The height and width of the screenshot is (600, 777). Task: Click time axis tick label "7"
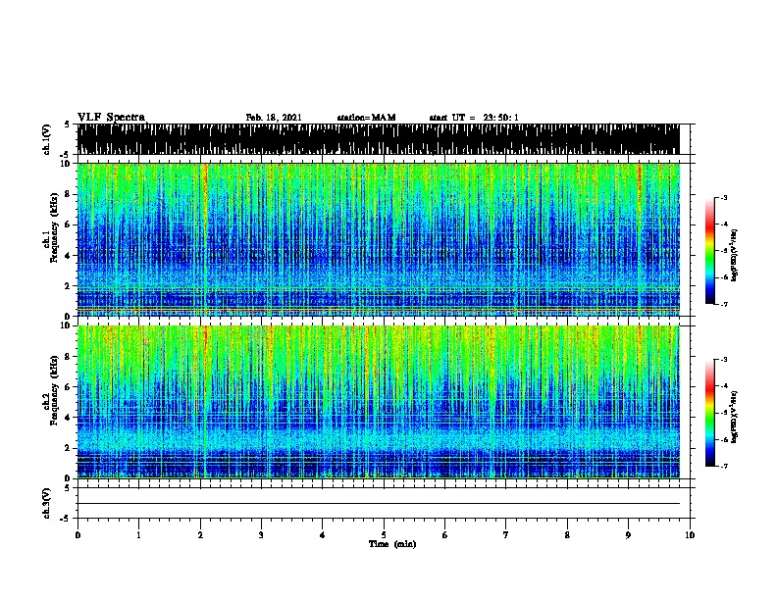click(x=506, y=534)
